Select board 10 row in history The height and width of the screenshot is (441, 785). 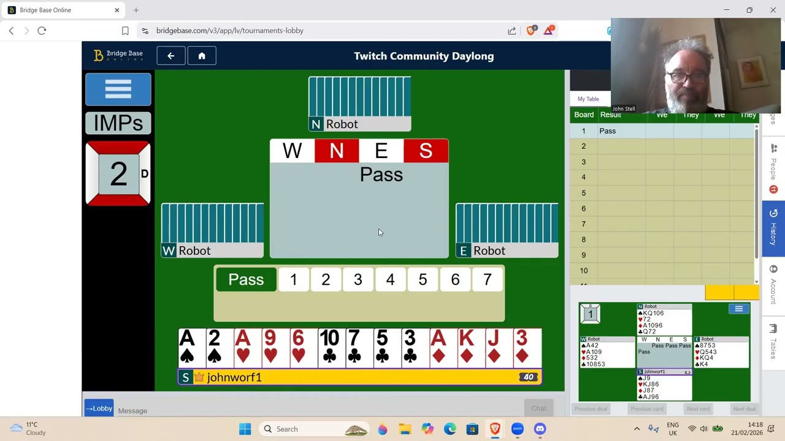point(662,271)
